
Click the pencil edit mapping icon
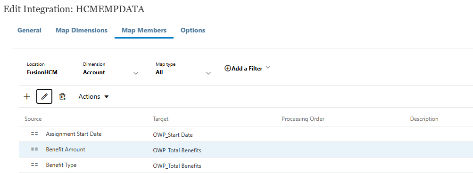[x=44, y=96]
